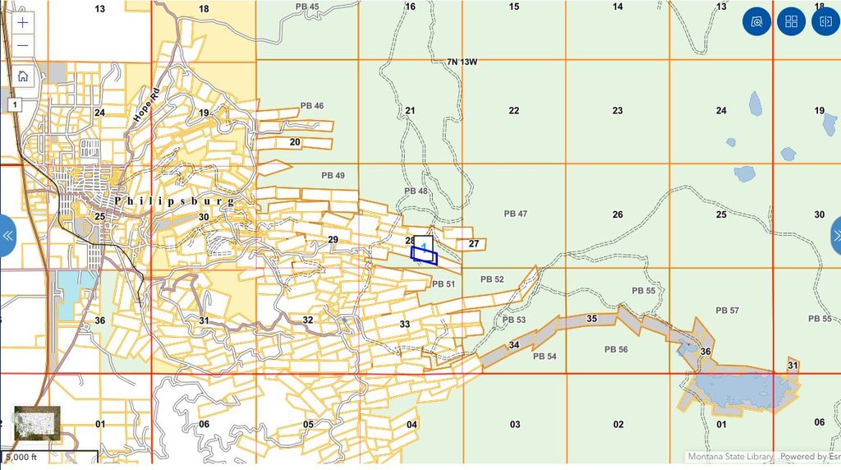The width and height of the screenshot is (841, 470).
Task: Open the Powered by Esri link
Action: 808,457
